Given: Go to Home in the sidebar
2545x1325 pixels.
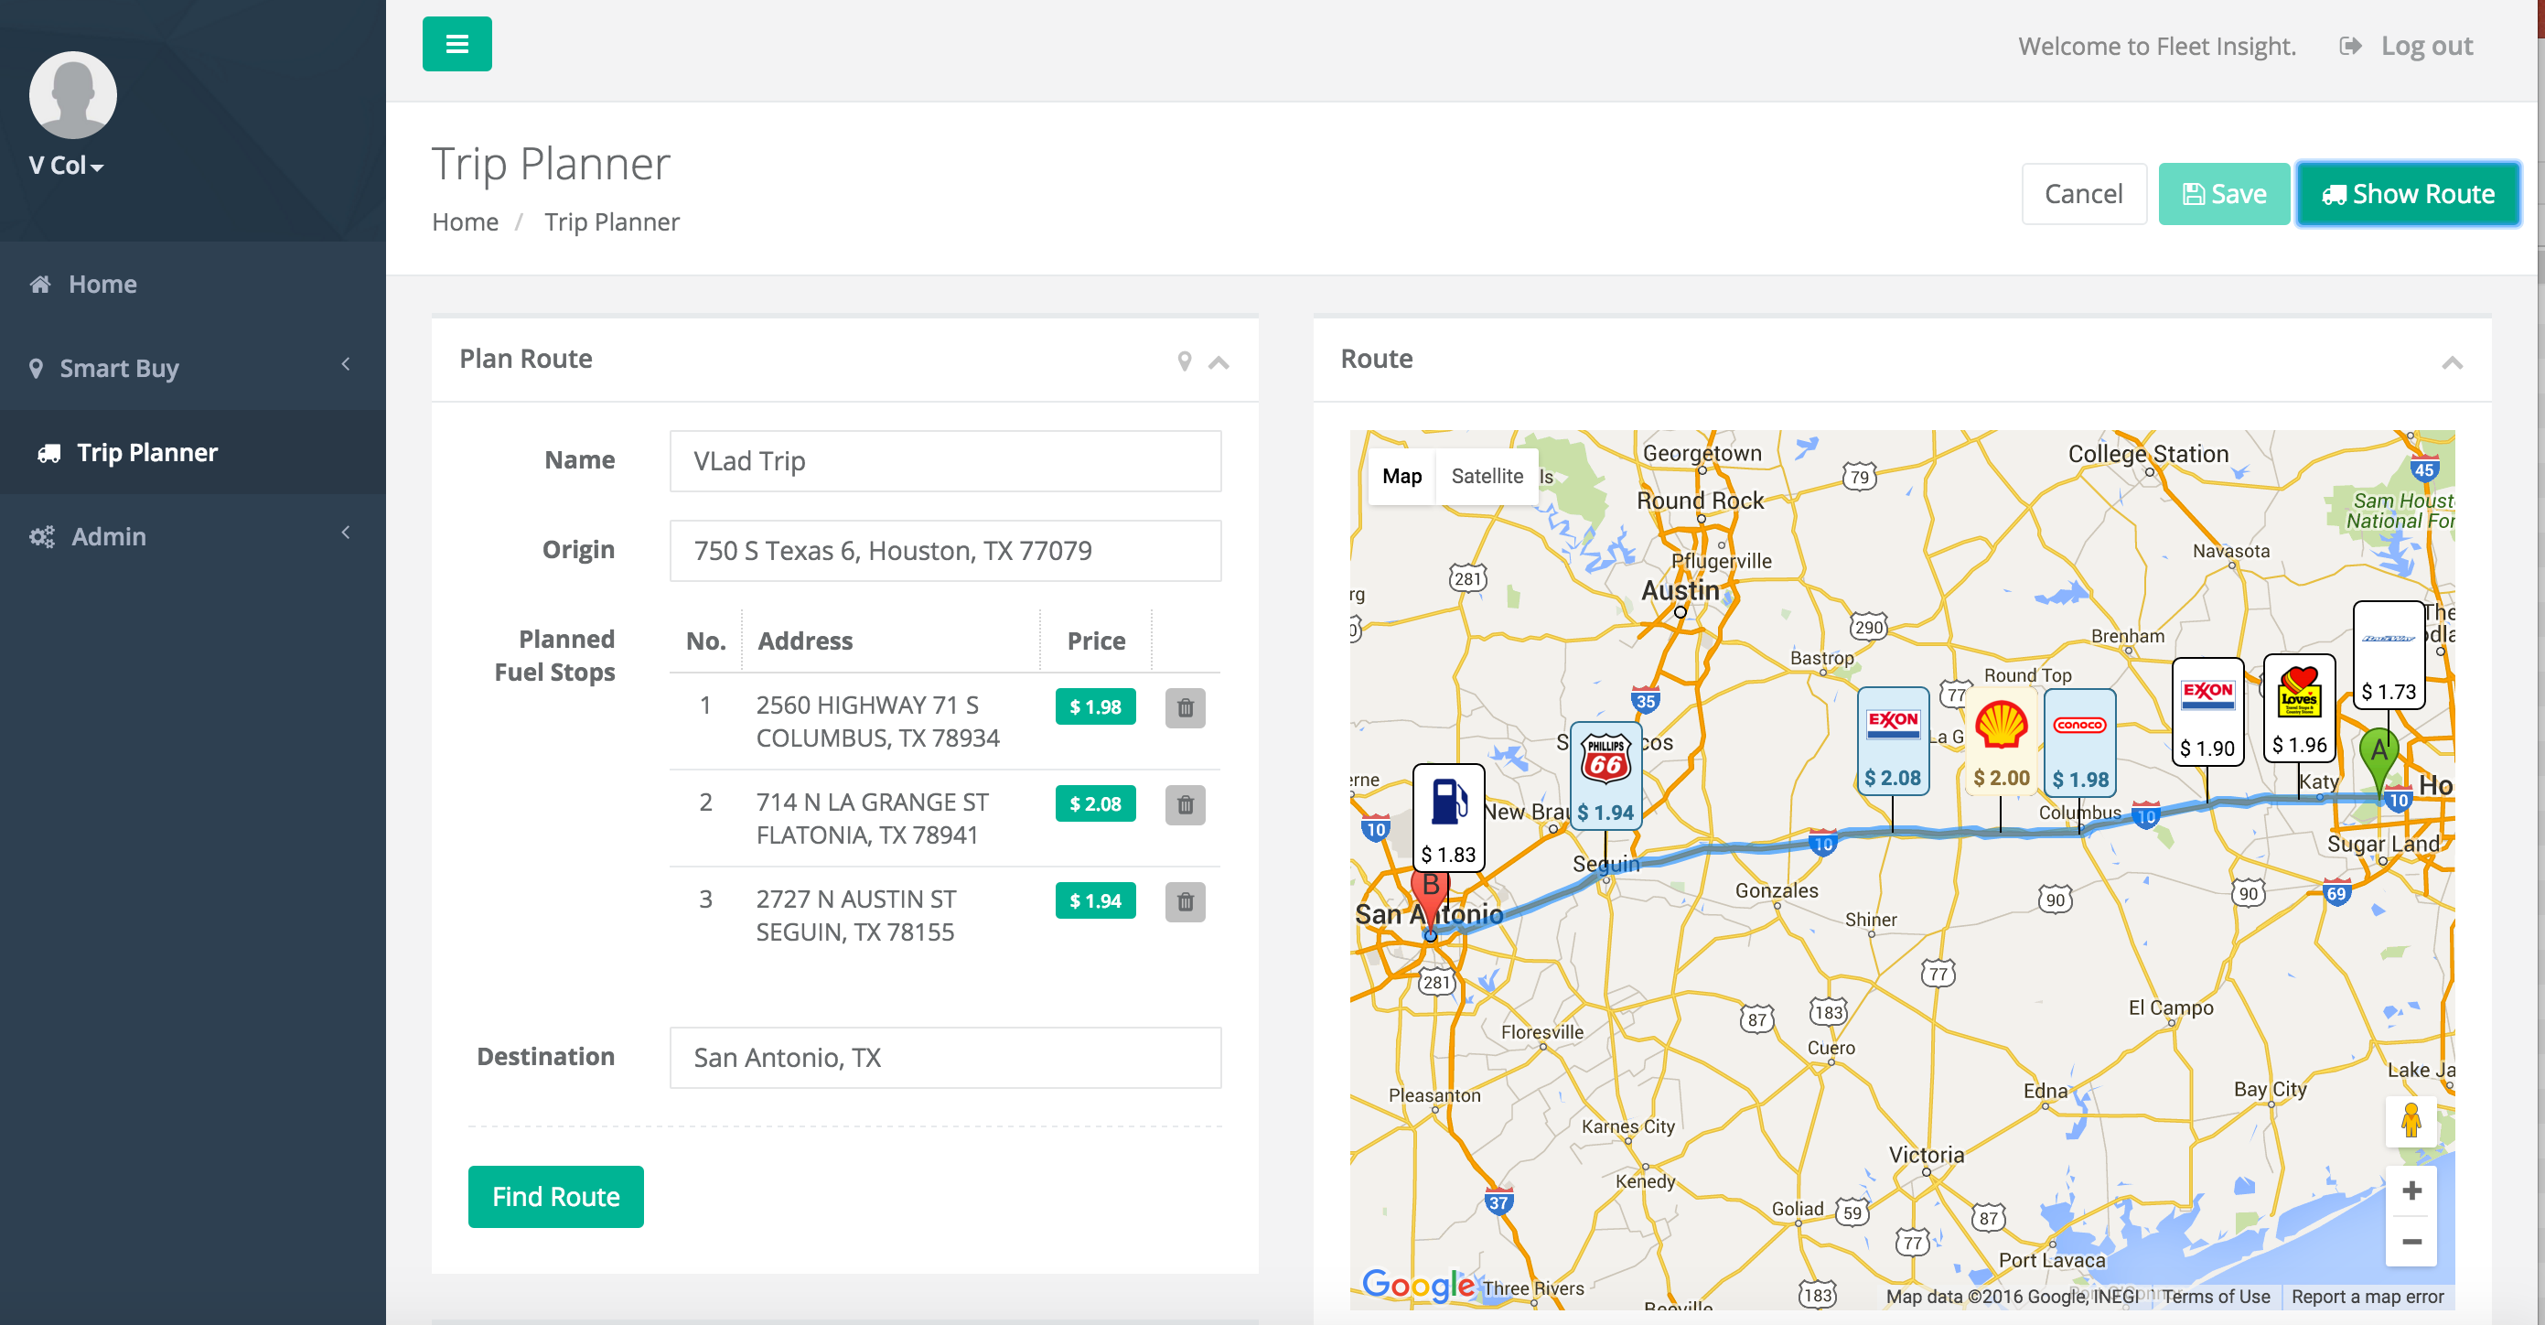Looking at the screenshot, I should (102, 285).
